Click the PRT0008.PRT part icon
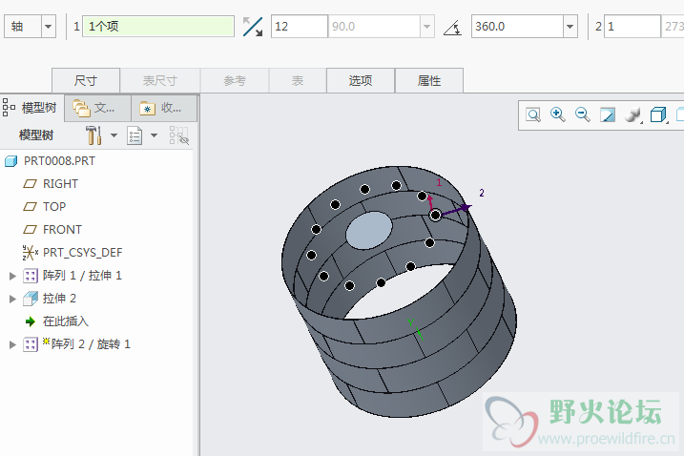The height and width of the screenshot is (456, 684). tap(10, 161)
